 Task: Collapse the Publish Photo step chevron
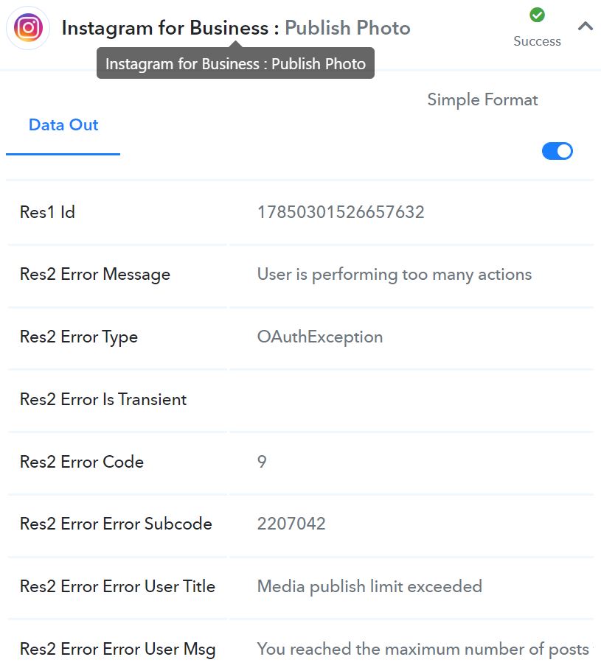(586, 27)
